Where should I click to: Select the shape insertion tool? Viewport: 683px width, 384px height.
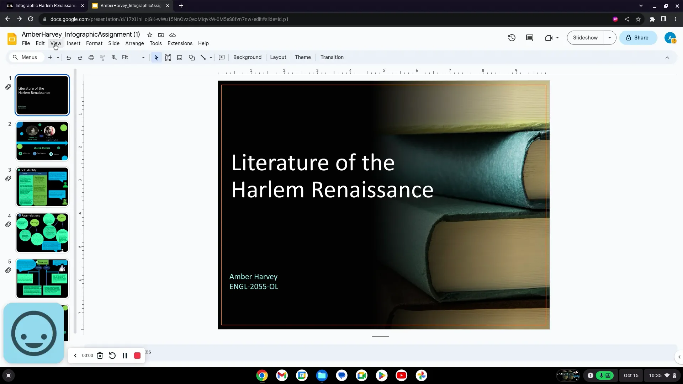tap(192, 57)
